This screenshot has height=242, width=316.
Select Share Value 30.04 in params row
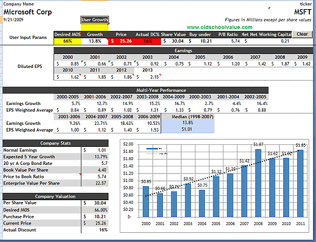point(174,41)
